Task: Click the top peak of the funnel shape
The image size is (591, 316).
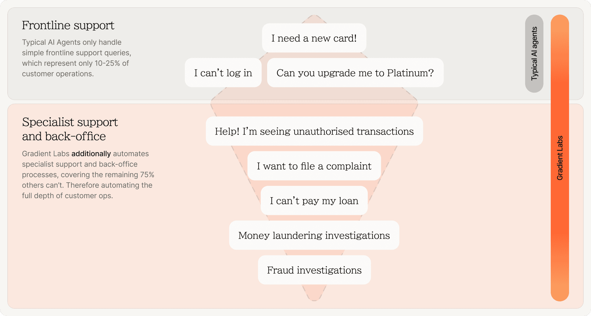Action: coord(314,18)
